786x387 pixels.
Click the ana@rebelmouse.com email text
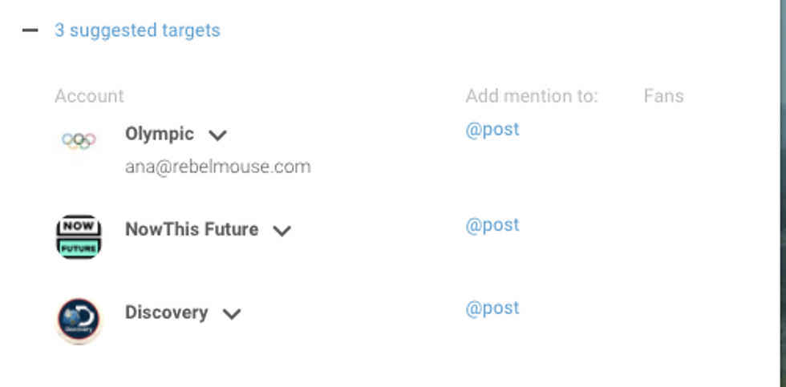coord(217,167)
